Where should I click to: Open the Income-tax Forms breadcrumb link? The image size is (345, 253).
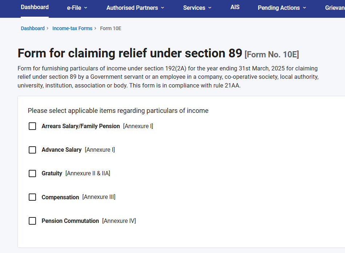[x=72, y=28]
